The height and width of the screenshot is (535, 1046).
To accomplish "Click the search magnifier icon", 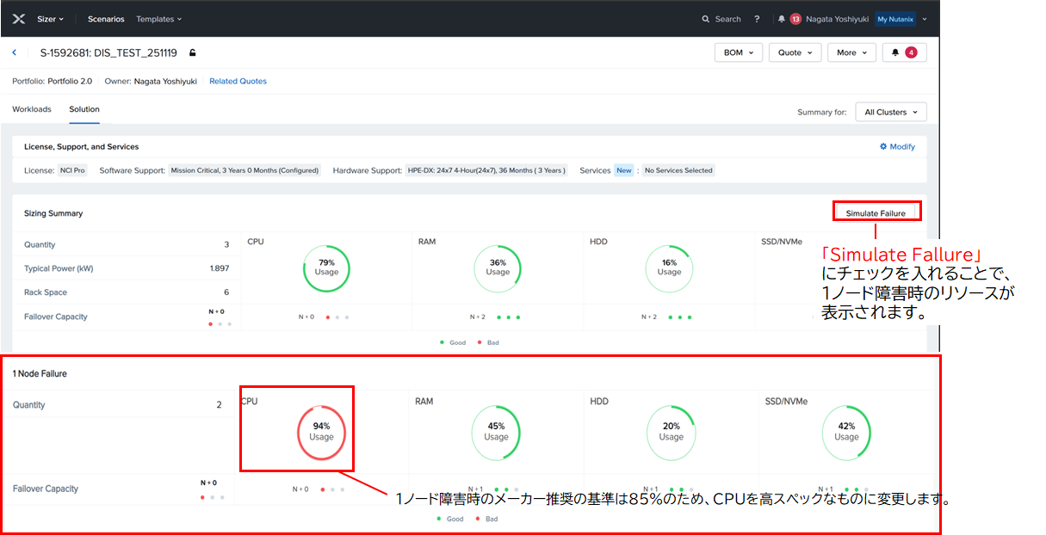I will [x=706, y=19].
